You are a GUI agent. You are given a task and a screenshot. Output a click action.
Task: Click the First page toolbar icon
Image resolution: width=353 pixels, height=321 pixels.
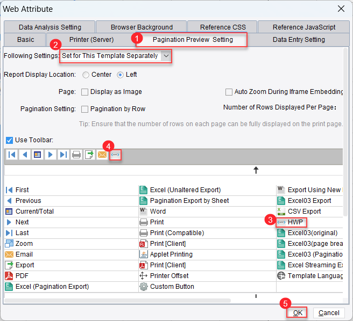click(x=12, y=155)
